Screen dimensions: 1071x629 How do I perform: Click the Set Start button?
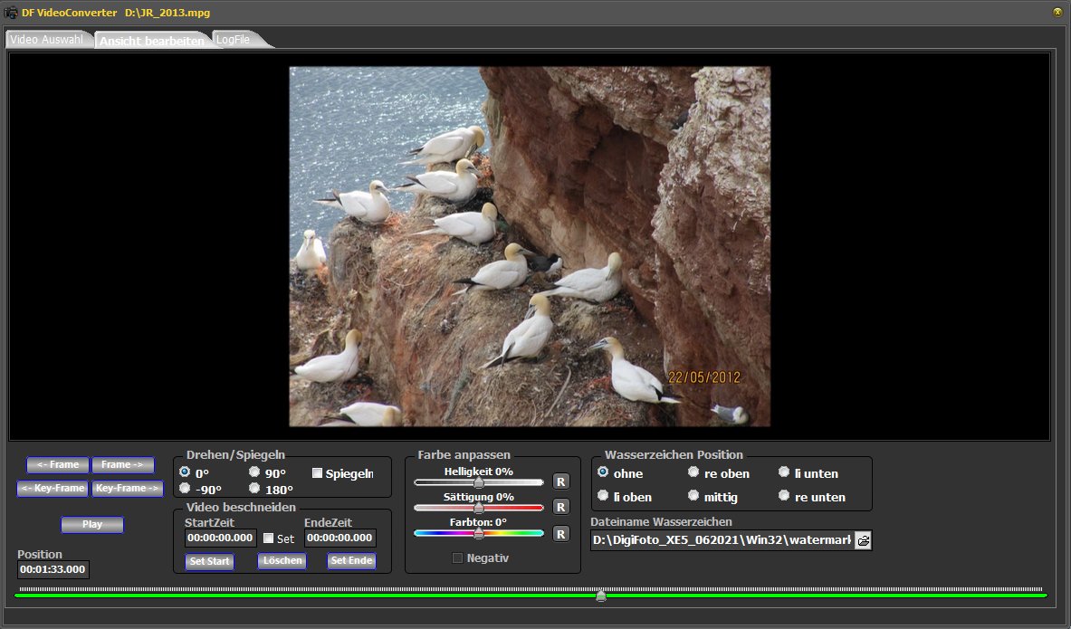point(209,561)
